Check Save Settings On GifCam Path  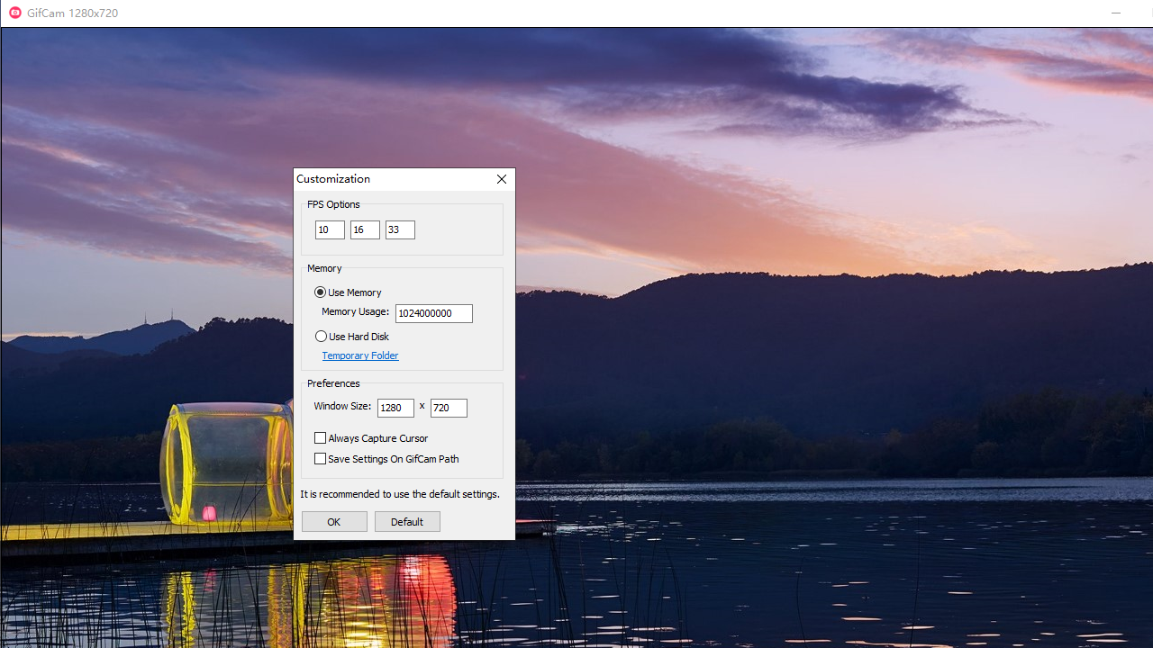(320, 458)
